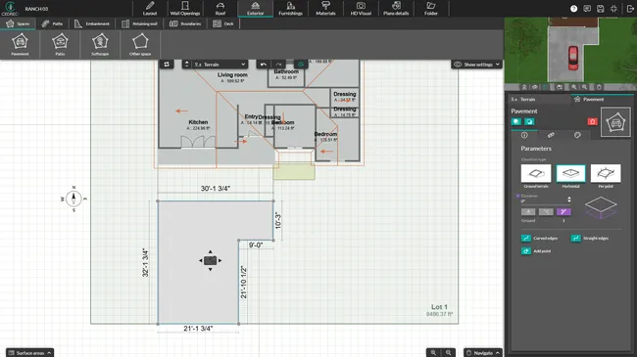637x357 pixels.
Task: Click the teal refresh icon on canvas toolbar
Action: [x=301, y=65]
